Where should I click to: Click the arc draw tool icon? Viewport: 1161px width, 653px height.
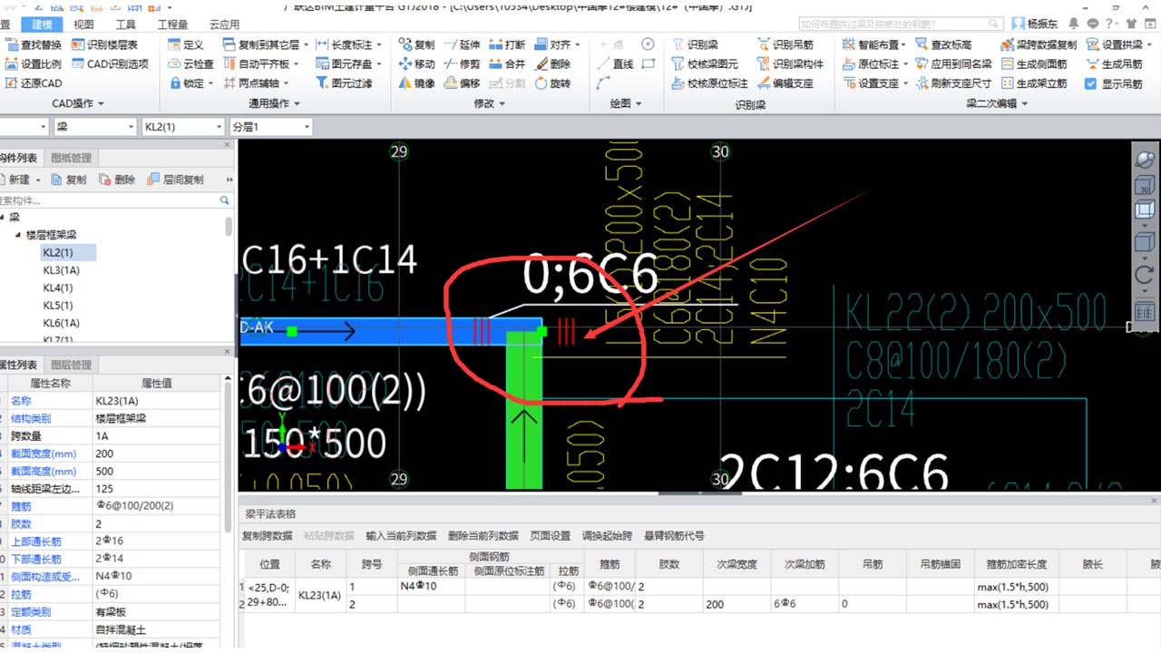coord(604,83)
